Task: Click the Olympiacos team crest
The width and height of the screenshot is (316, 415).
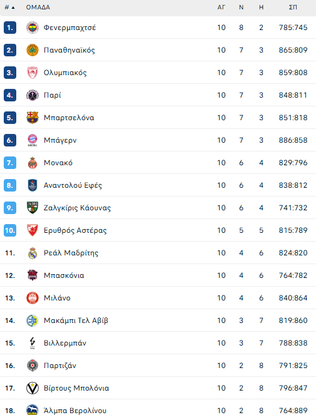Action: tap(33, 73)
